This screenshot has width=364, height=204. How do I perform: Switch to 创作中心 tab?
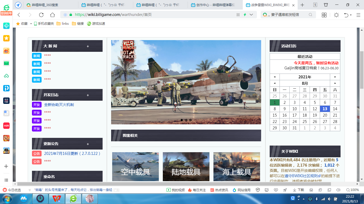215,5
